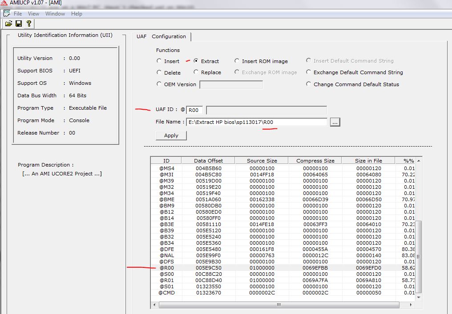Click the File Name path input field
Screen dimensions: 452x314
(257, 122)
